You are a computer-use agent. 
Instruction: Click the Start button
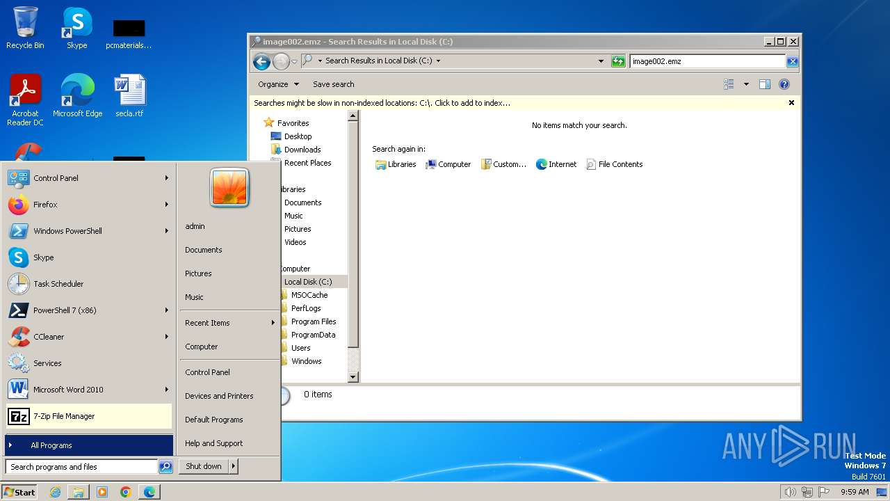coord(19,492)
